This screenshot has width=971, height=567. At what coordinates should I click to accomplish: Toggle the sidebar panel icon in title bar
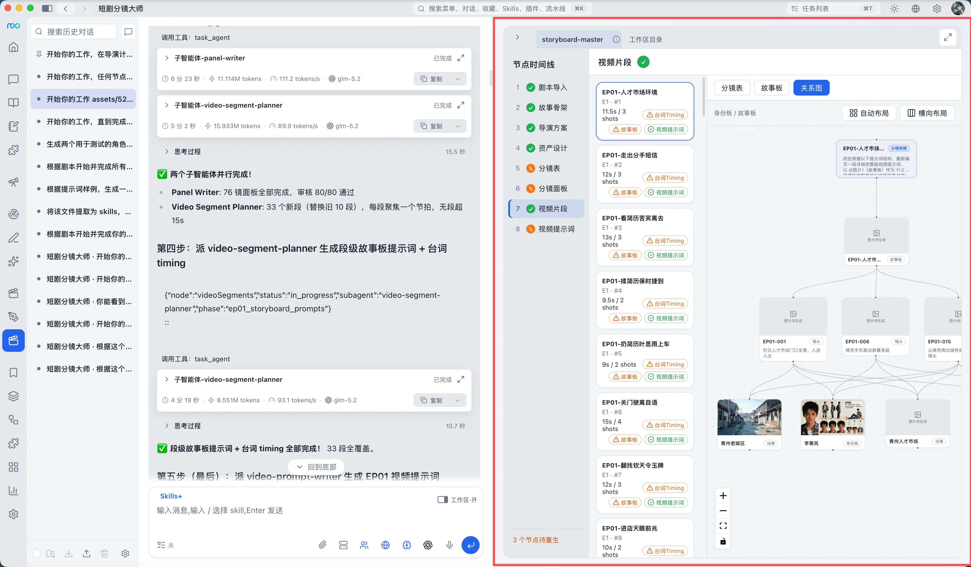47,8
